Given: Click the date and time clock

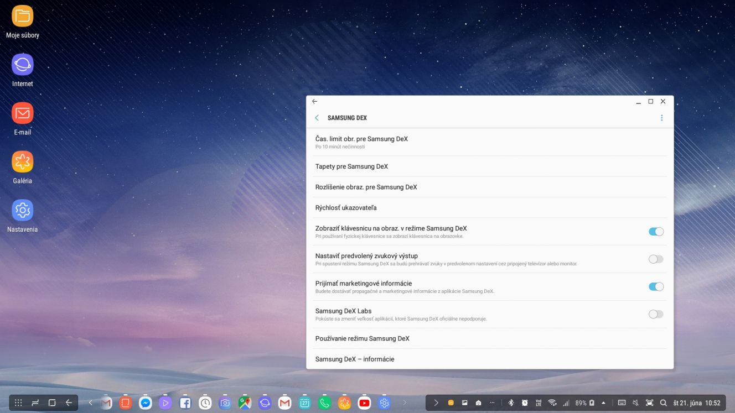Looking at the screenshot, I should point(697,403).
